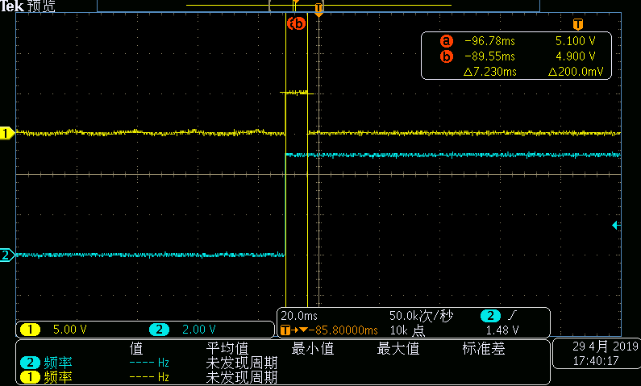641x386 pixels.
Task: Click the cursor b voltage 4.900 V
Action: 576,56
